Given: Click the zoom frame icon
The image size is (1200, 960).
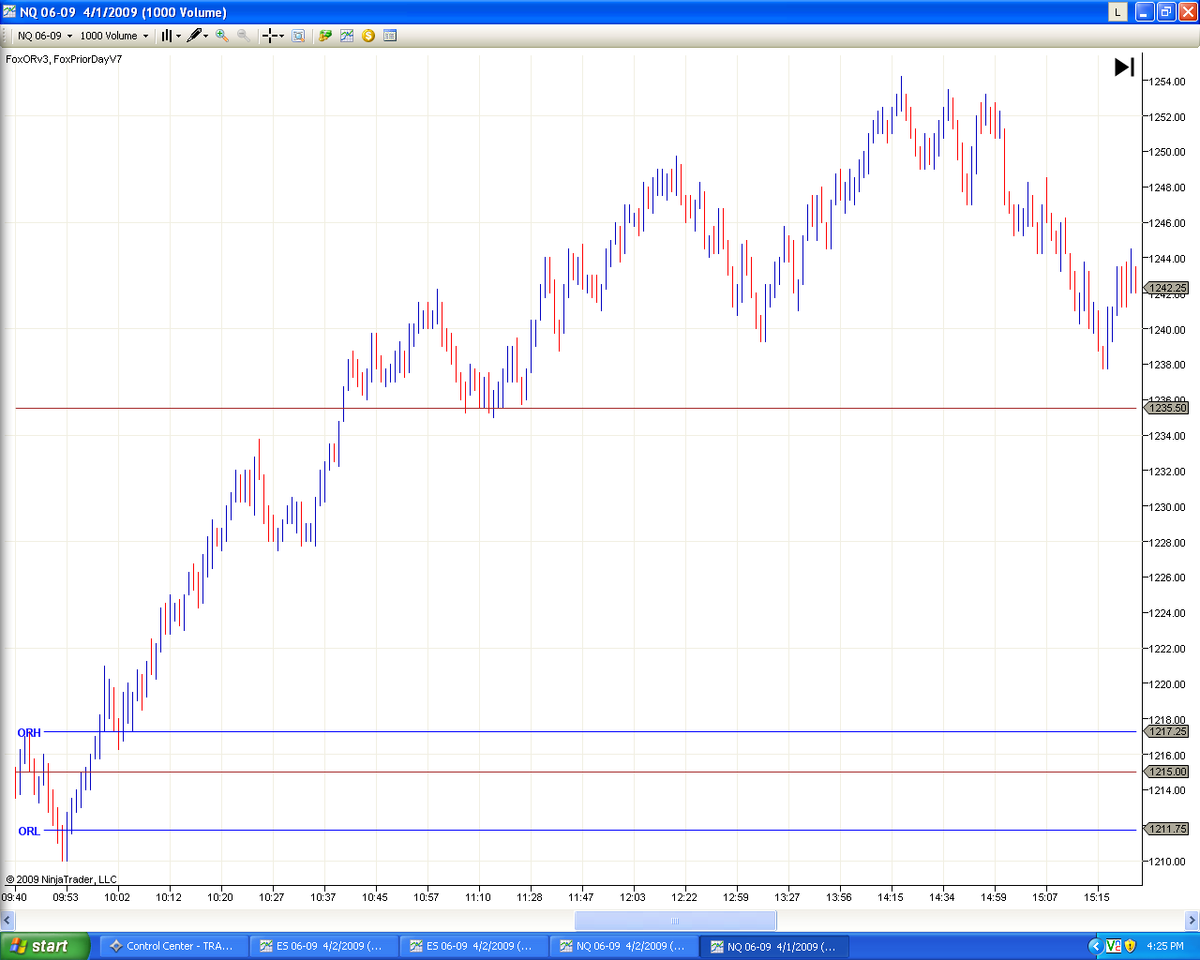Looking at the screenshot, I should (298, 36).
